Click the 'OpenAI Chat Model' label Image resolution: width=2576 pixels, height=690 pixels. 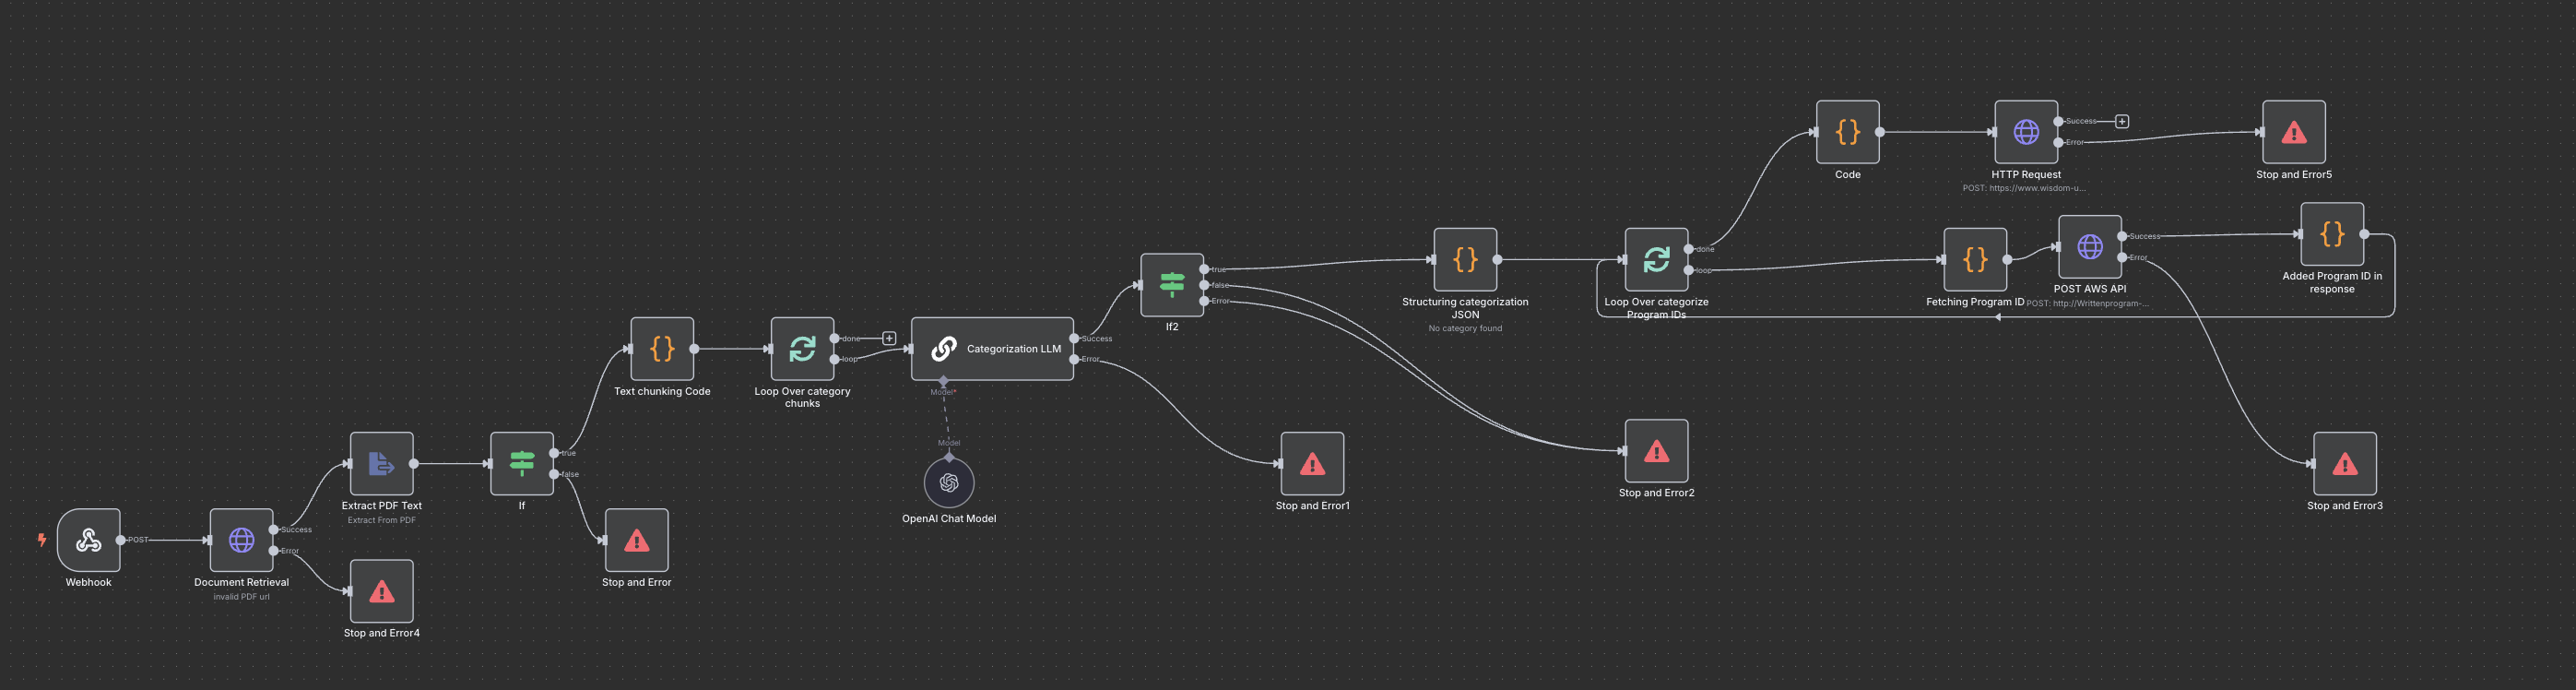click(x=949, y=518)
